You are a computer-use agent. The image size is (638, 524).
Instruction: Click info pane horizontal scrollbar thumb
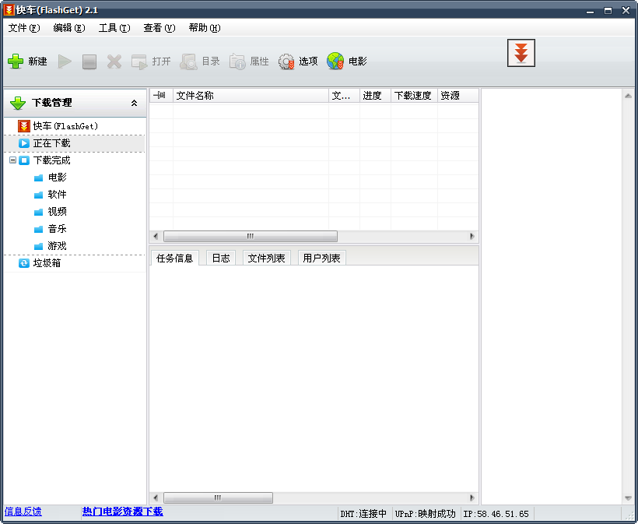[218, 498]
